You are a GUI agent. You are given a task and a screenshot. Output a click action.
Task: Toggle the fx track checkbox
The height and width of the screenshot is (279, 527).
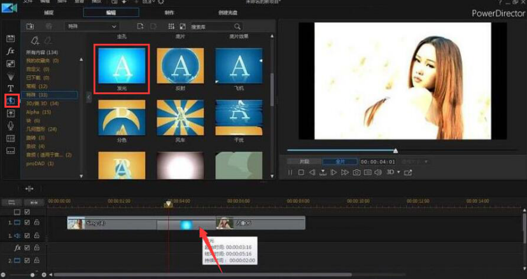pyautogui.click(x=27, y=247)
